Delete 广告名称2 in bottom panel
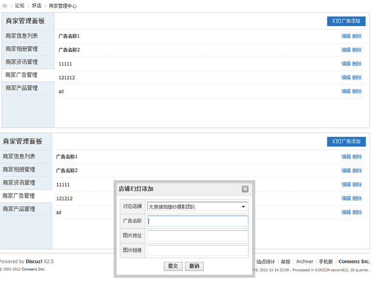This screenshot has height=288, width=372. pos(357,171)
